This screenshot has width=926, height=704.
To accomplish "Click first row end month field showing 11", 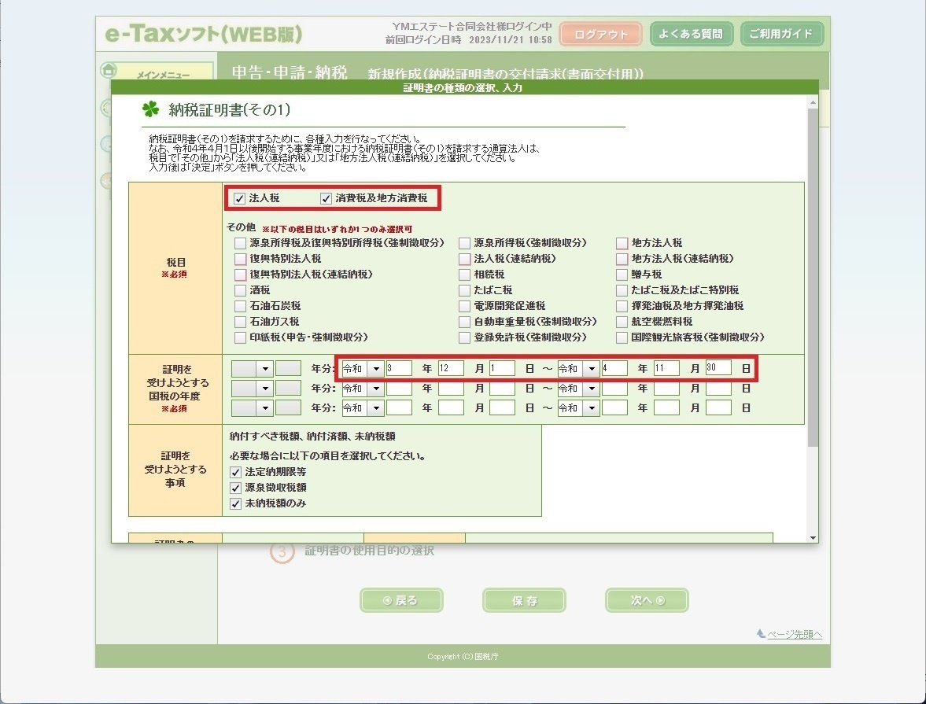I will 666,369.
